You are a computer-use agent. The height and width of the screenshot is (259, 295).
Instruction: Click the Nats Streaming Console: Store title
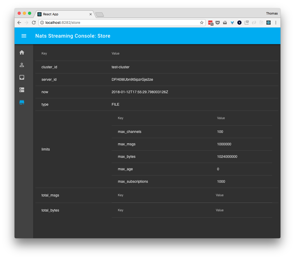click(73, 36)
